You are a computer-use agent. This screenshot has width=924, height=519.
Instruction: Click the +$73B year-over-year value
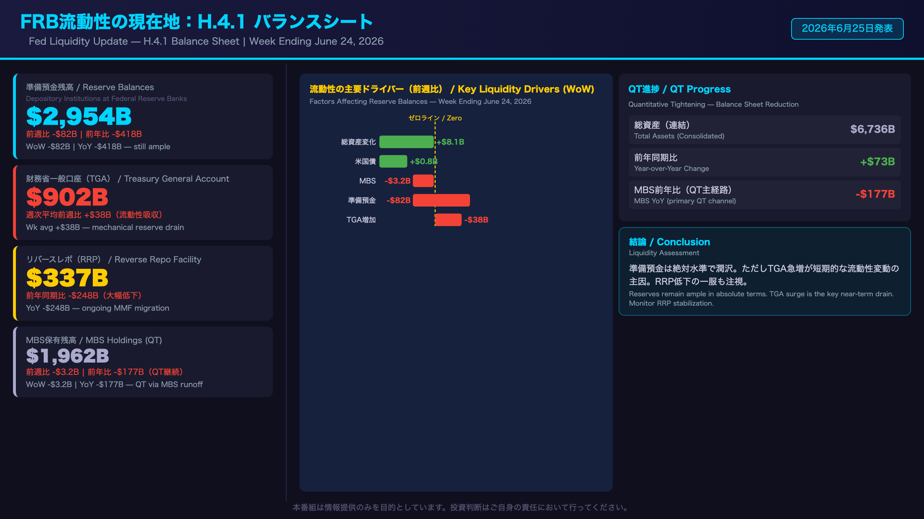(x=877, y=162)
